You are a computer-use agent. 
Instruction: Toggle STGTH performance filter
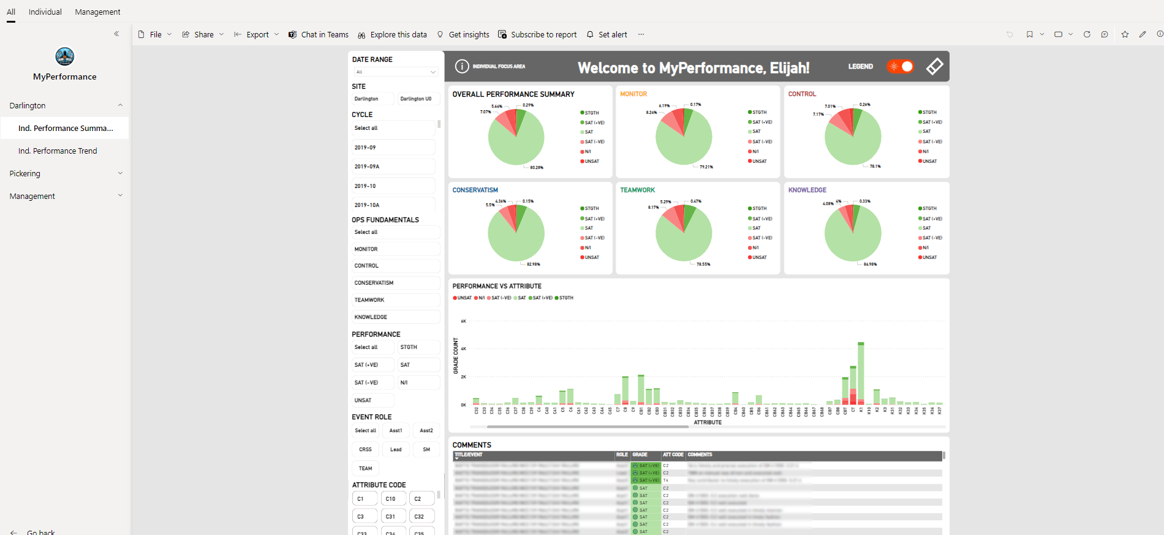click(418, 347)
